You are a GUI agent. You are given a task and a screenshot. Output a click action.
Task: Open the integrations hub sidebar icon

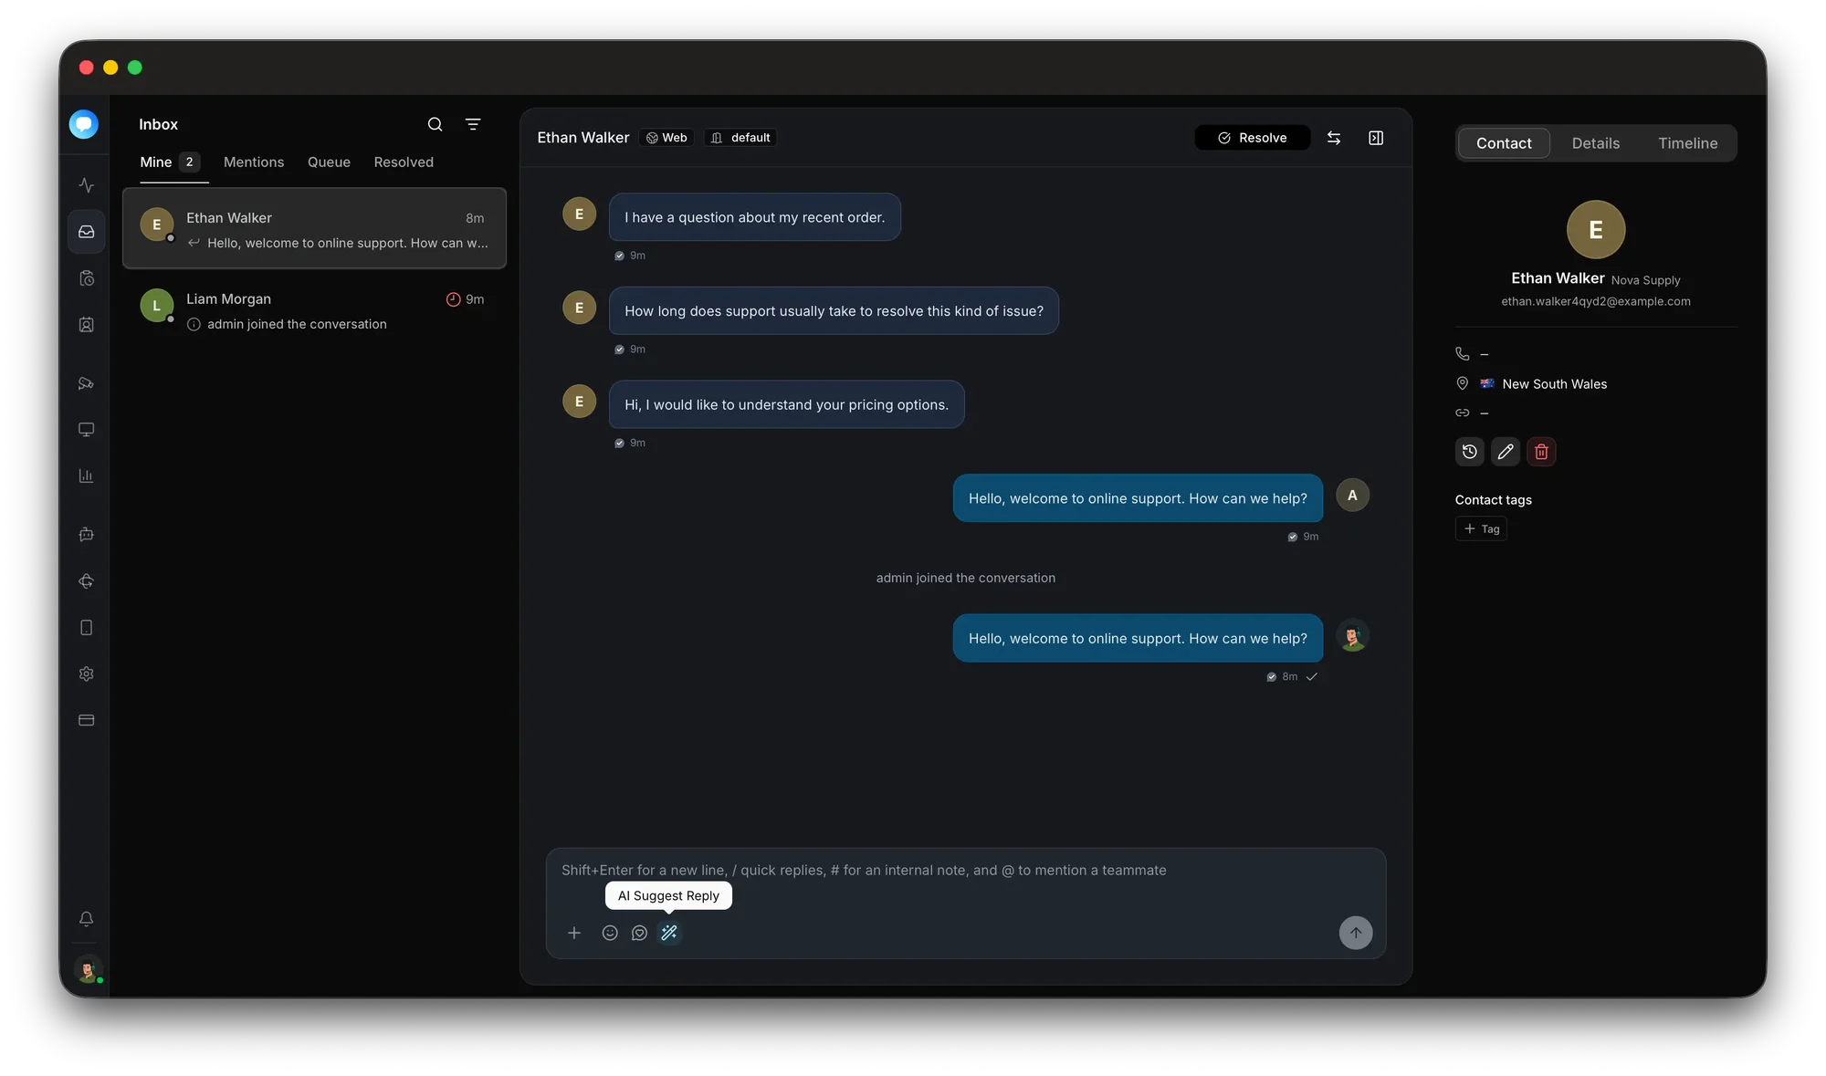pos(87,581)
